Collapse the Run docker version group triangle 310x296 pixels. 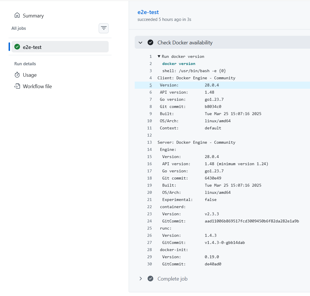click(159, 56)
